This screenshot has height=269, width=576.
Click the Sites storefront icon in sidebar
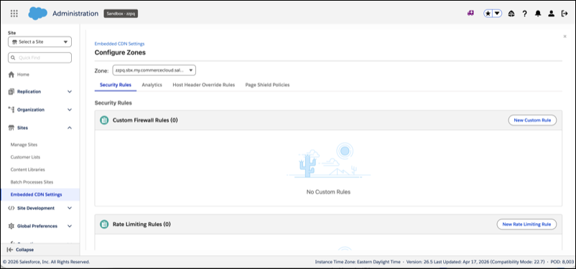coord(11,128)
